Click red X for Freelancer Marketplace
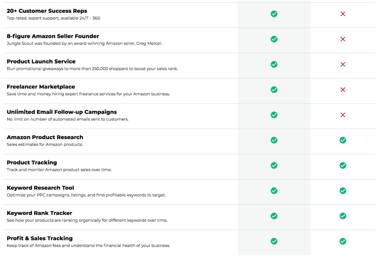Viewport: 380px width, 256px height. point(343,90)
